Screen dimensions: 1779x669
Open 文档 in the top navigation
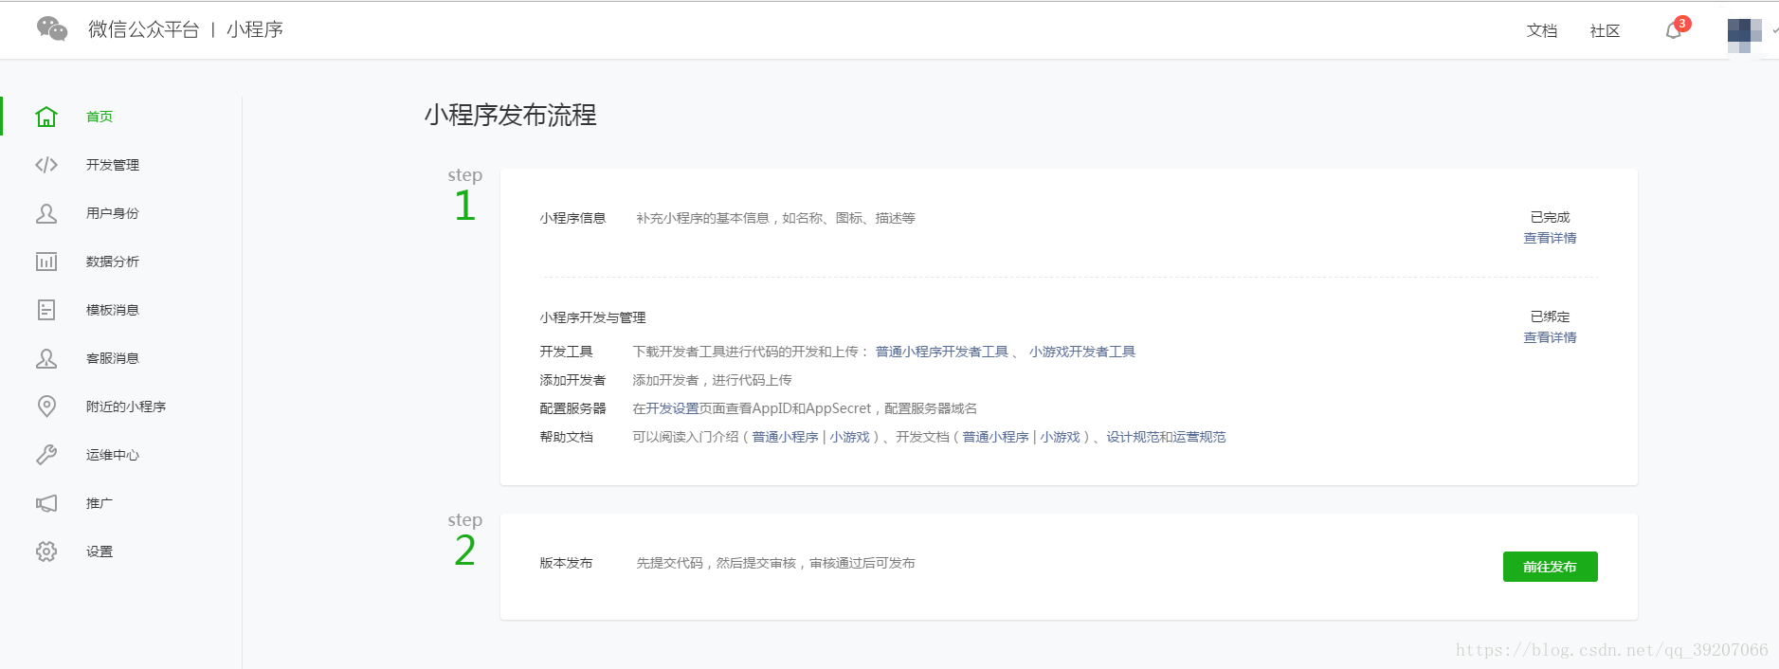point(1541,30)
